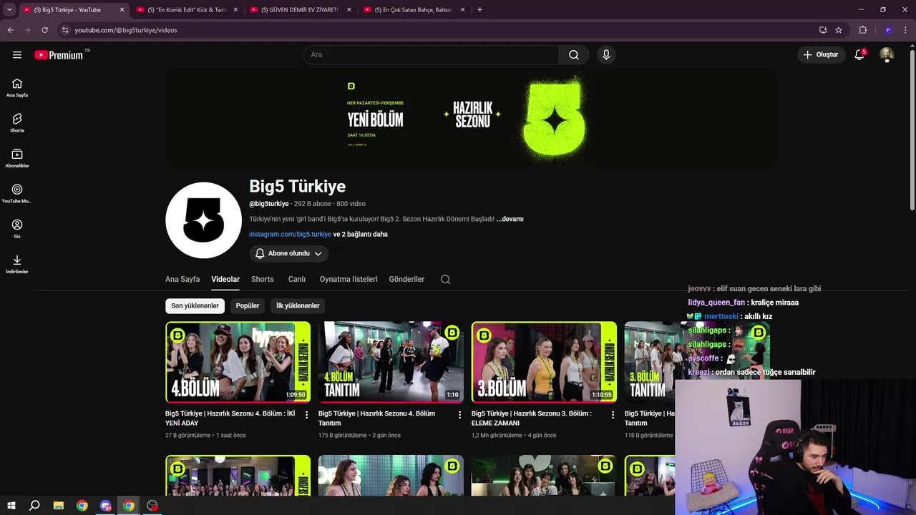This screenshot has height=515, width=916.
Task: Switch to GÜVEN DEMİR EV ZİYARETİ tab
Action: [x=301, y=10]
